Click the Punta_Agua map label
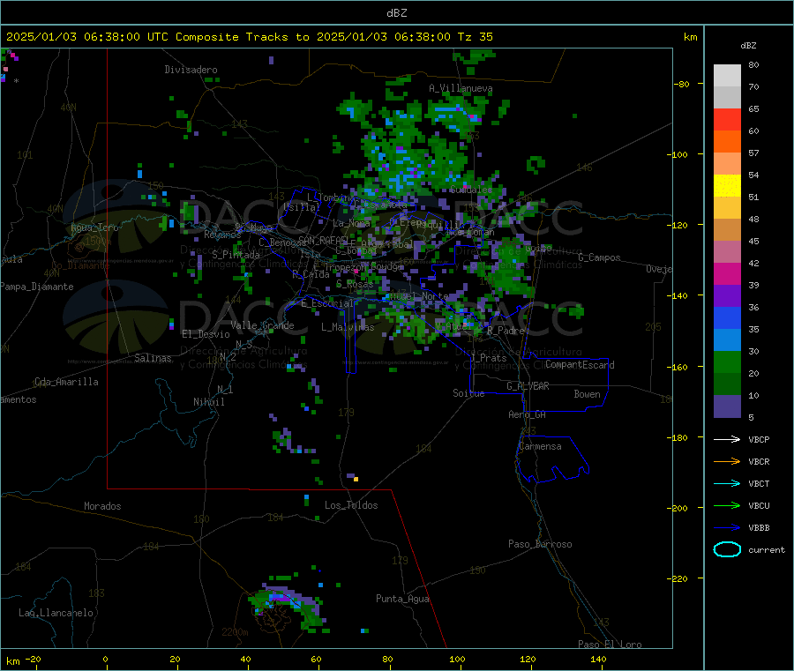794x671 pixels. pyautogui.click(x=402, y=600)
